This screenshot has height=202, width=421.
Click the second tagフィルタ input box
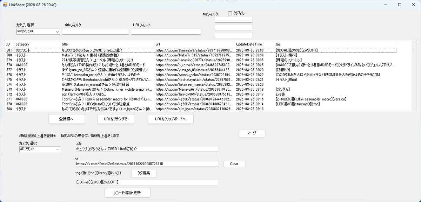[x=234, y=27]
